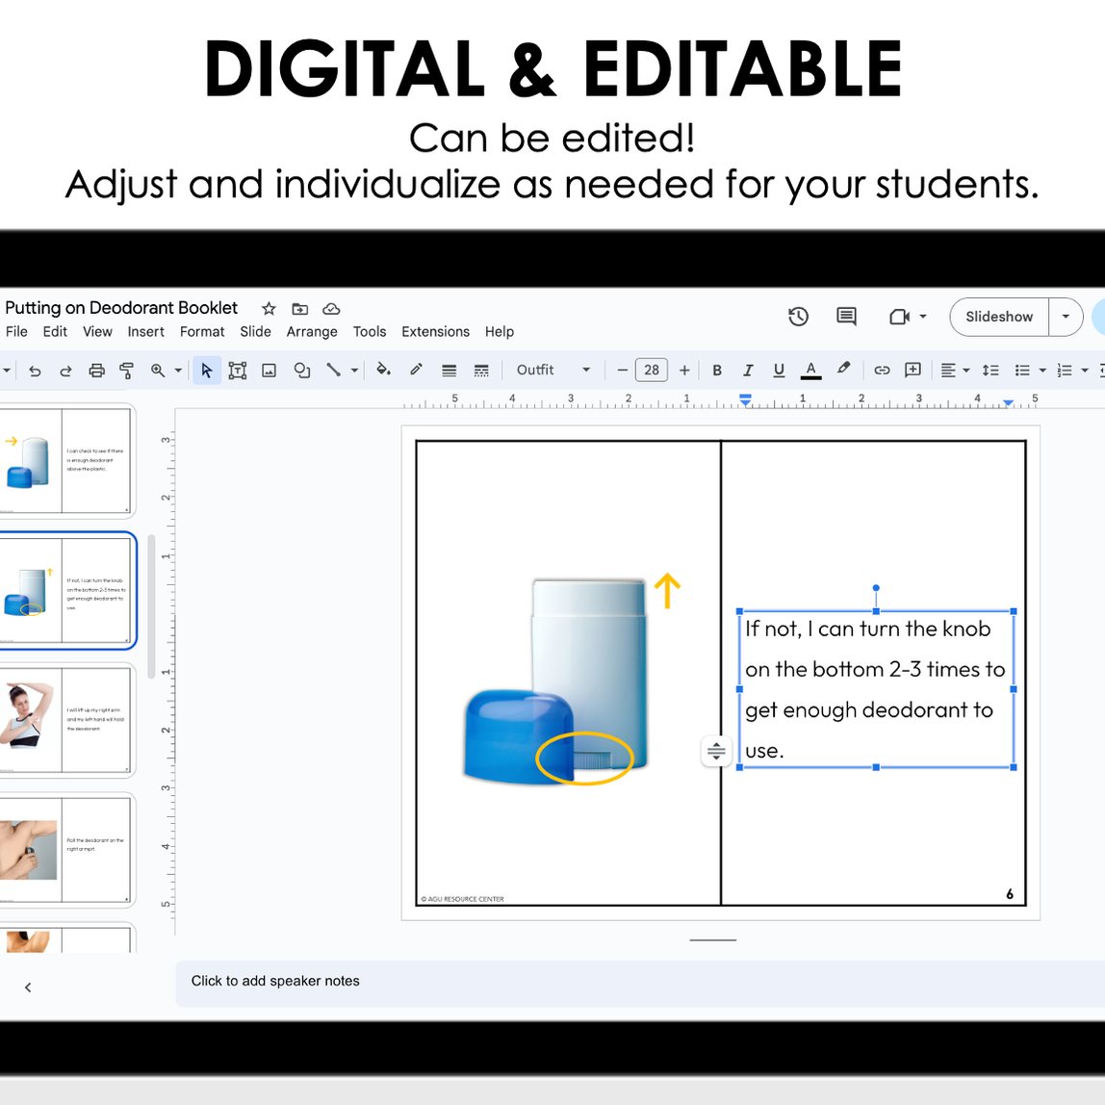Click the text color swatch
Viewport: 1105px width, 1105px height.
point(811,370)
